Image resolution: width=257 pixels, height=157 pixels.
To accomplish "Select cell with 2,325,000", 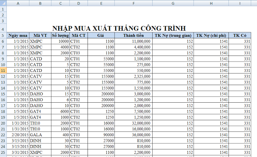I will click(x=133, y=76).
